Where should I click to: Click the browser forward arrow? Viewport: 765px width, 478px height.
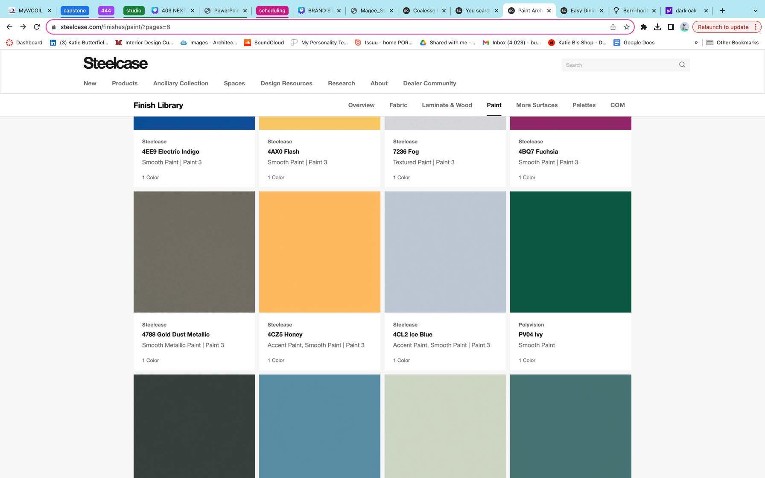(x=23, y=27)
